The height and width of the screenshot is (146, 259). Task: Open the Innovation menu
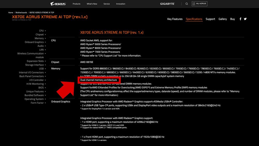point(121,4)
